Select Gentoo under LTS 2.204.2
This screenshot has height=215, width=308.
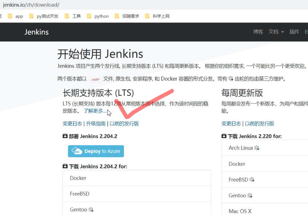[x=137, y=209]
